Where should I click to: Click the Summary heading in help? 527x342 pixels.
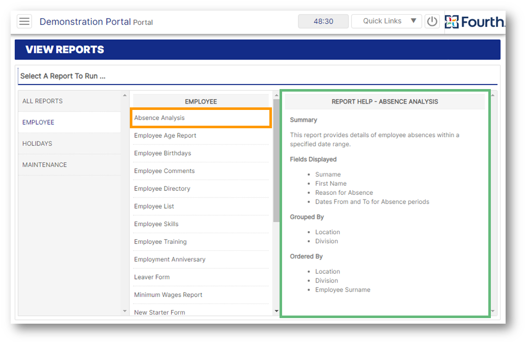click(x=303, y=120)
